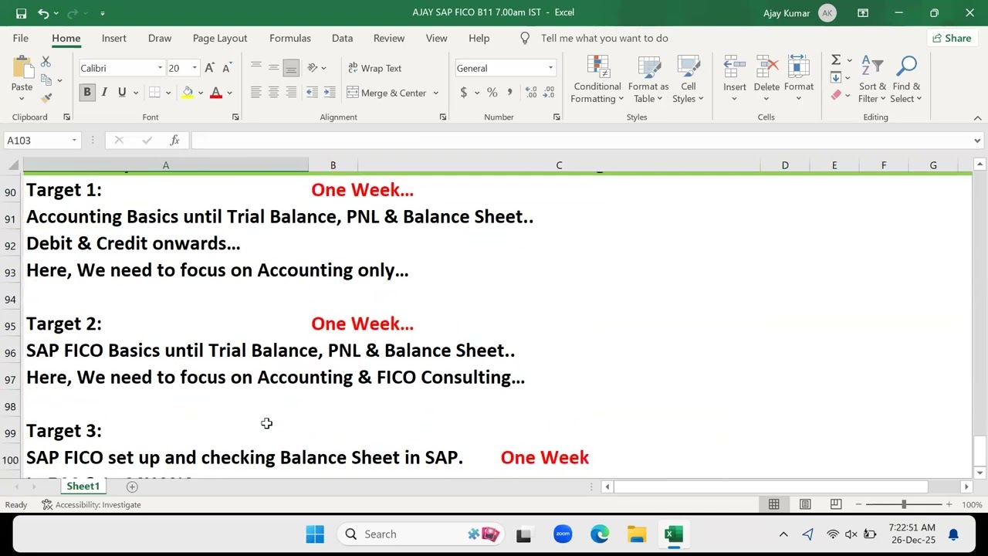Image resolution: width=988 pixels, height=556 pixels.
Task: Align cell text to the left
Action: point(256,93)
